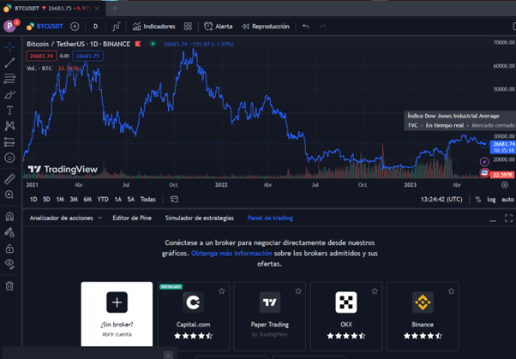Change the chart style type

tap(117, 27)
